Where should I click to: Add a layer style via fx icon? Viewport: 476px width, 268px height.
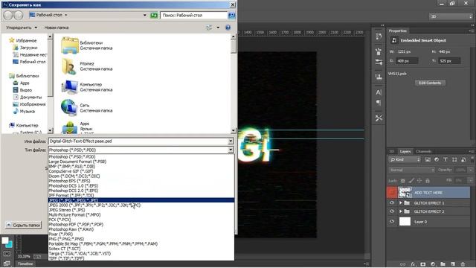pos(414,264)
